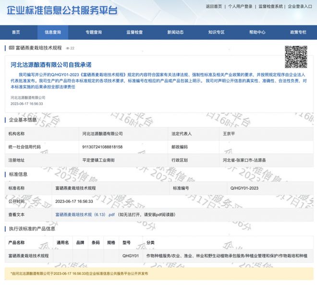317x285 pixels.
Task: Click the QR code image
Action: [x=296, y=57]
